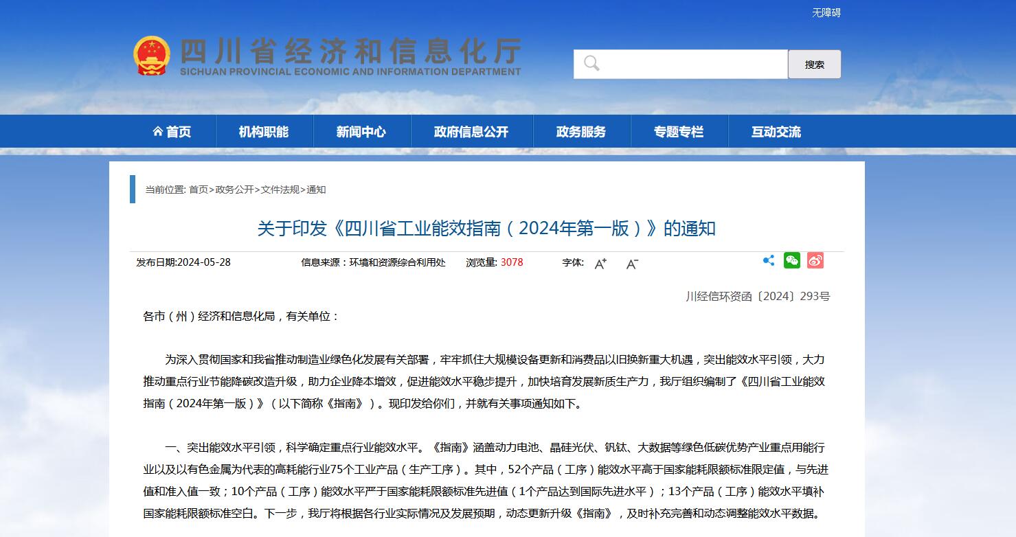The height and width of the screenshot is (537, 1016).
Task: Open the 互动交流 menu
Action: [x=776, y=132]
